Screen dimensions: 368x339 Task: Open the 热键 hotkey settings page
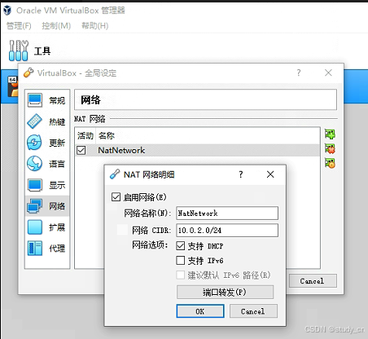click(47, 121)
